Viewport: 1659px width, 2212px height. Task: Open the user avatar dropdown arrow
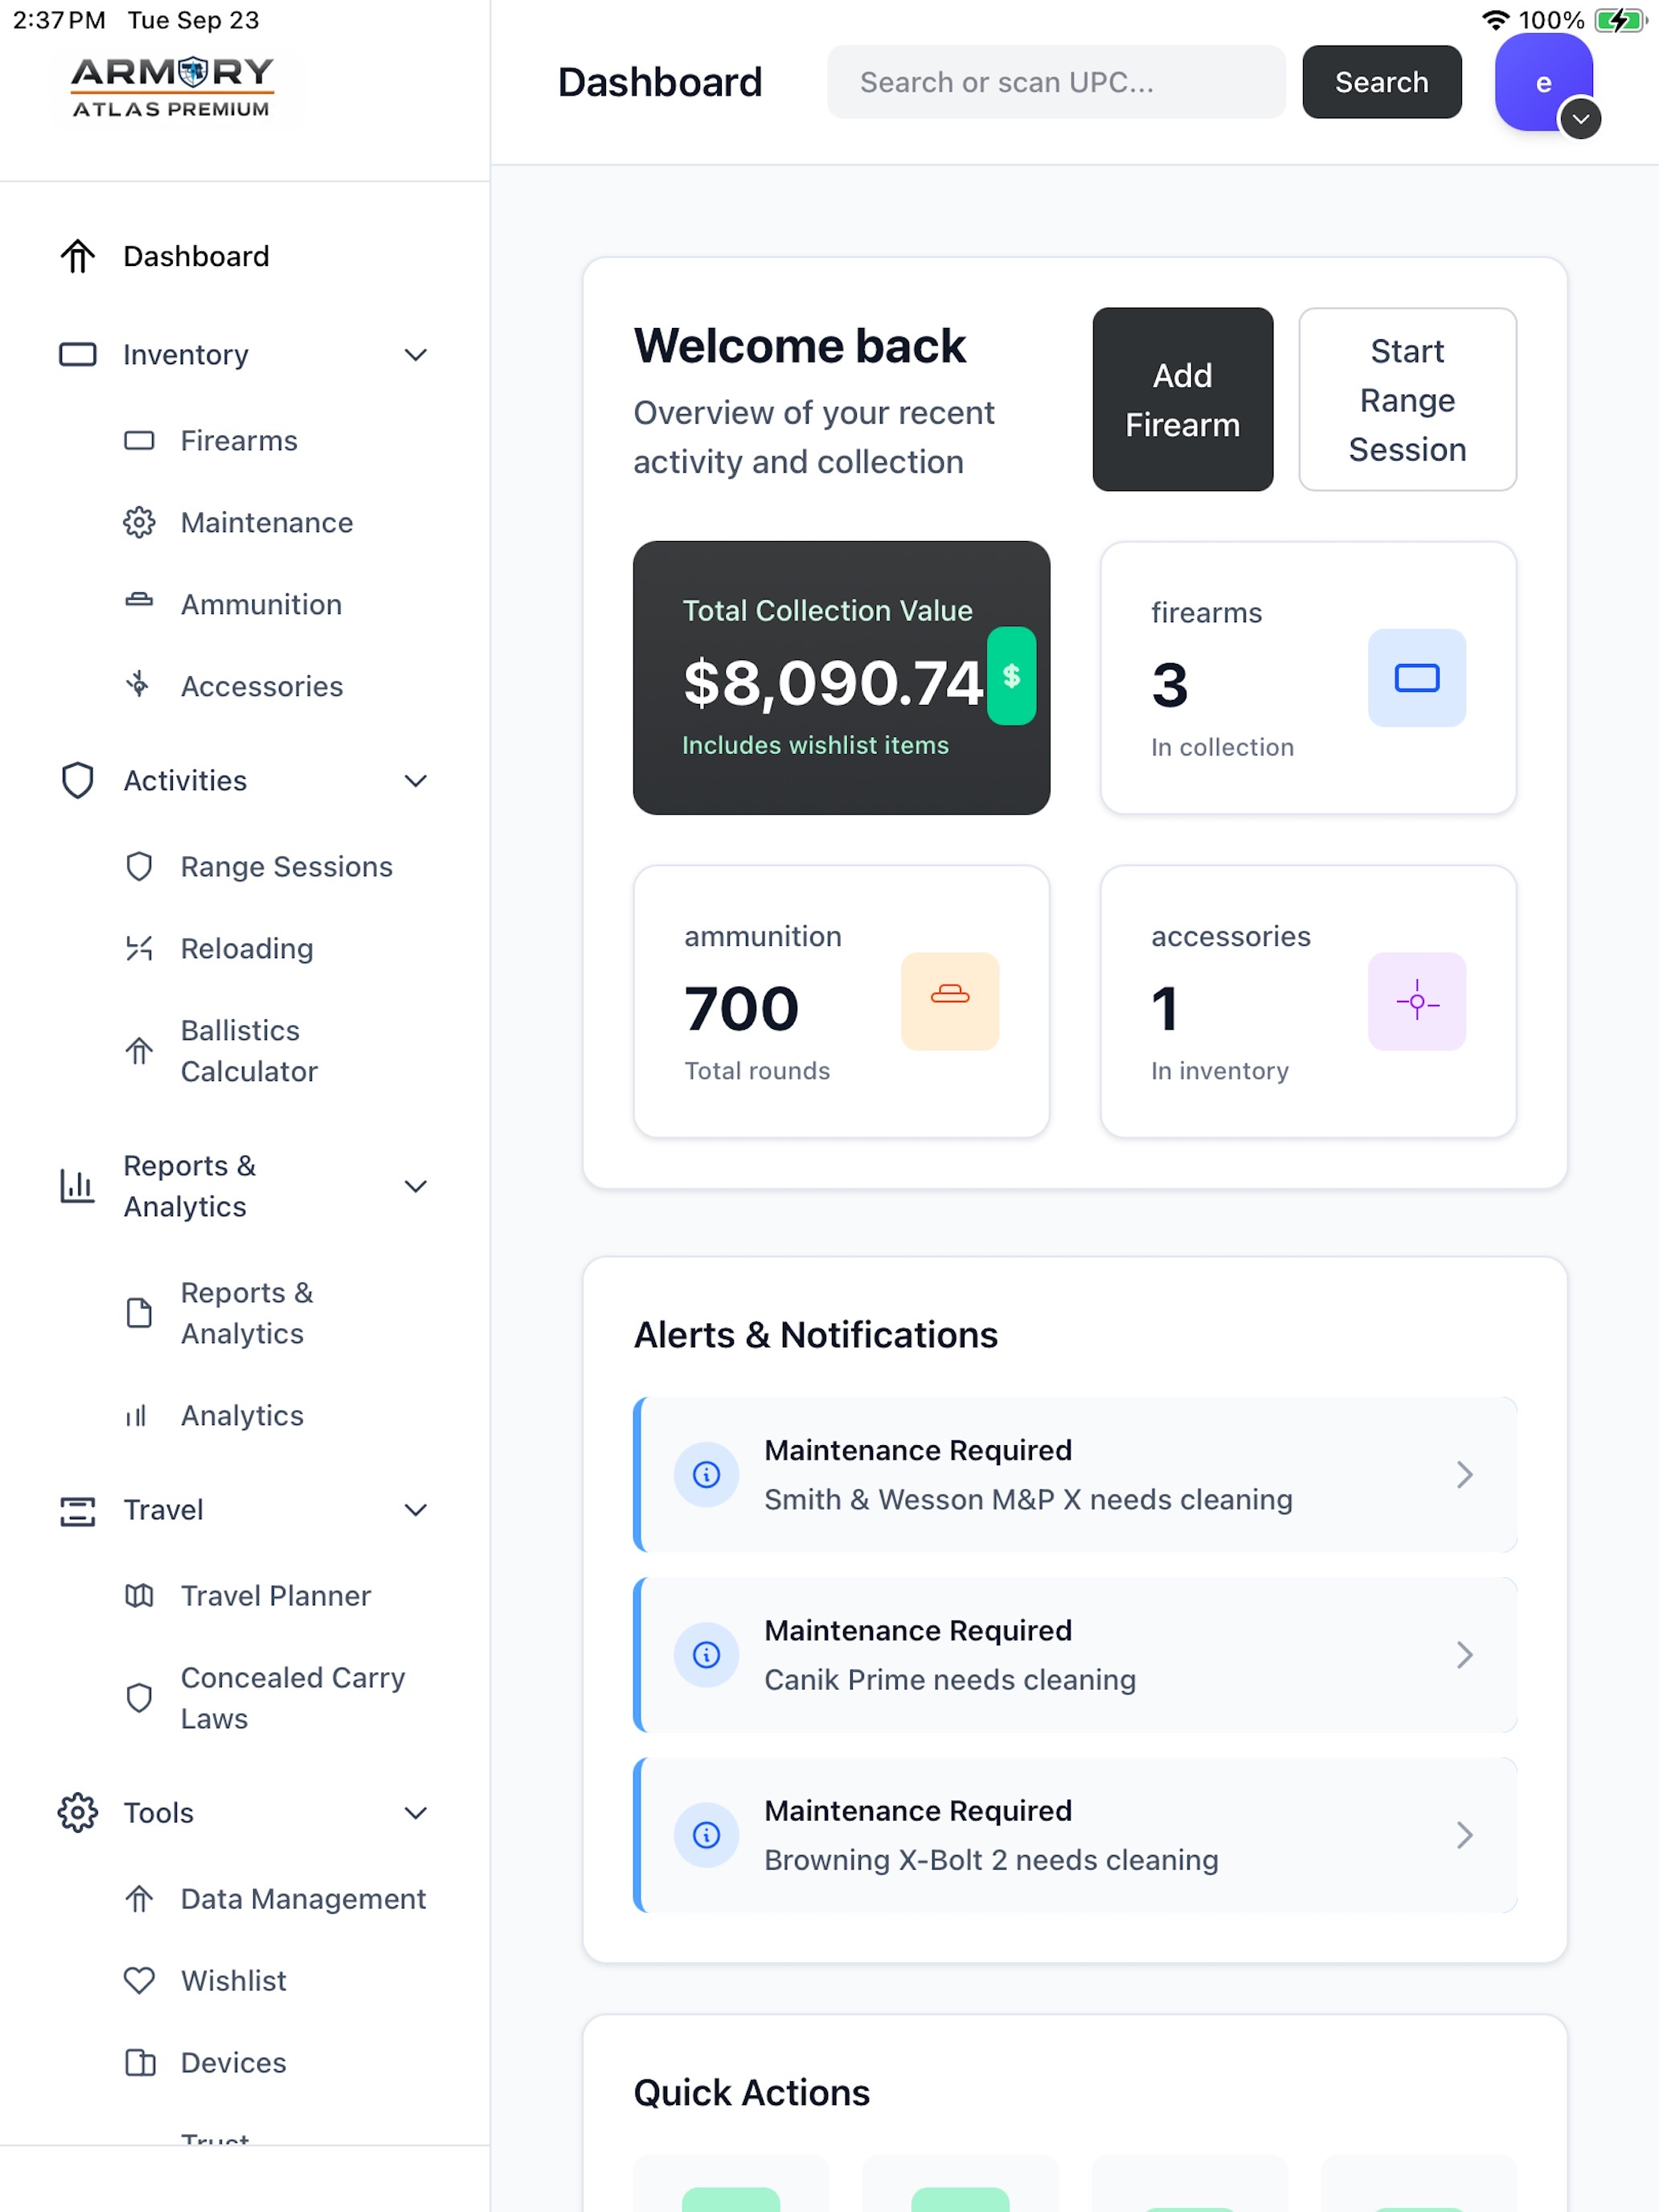pyautogui.click(x=1581, y=119)
